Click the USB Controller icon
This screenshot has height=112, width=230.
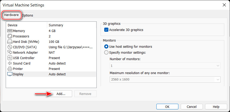(10, 58)
